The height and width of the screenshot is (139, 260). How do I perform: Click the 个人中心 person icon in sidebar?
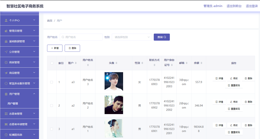[x=6, y=20]
